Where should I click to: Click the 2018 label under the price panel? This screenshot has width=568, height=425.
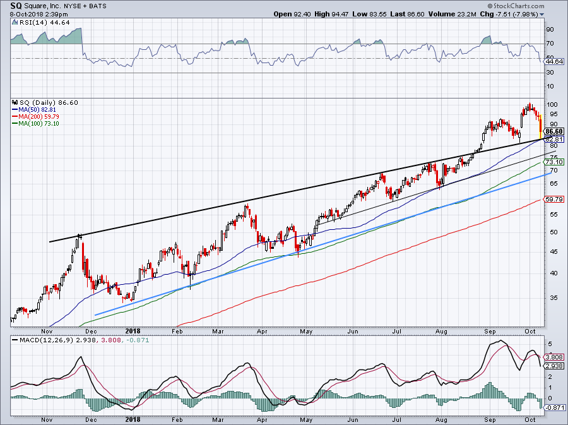(133, 331)
